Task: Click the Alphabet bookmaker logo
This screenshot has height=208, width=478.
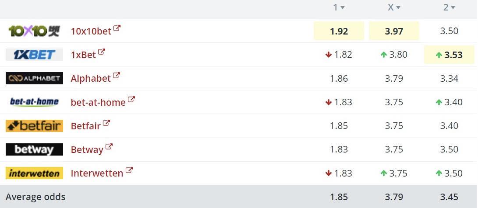Action: pyautogui.click(x=34, y=78)
